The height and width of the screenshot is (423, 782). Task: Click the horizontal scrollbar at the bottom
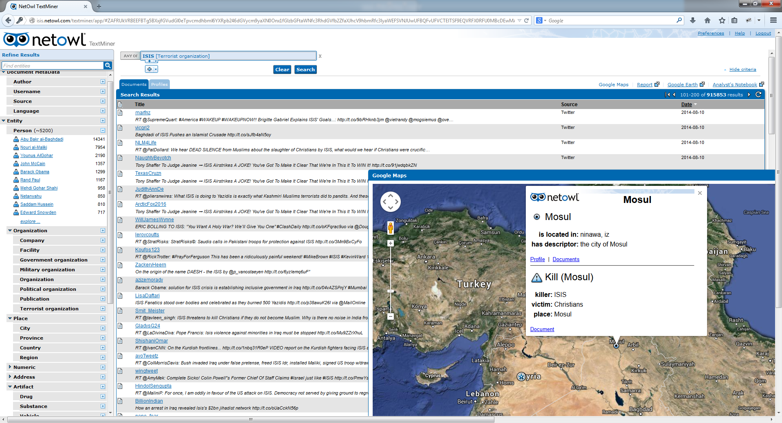point(251,419)
